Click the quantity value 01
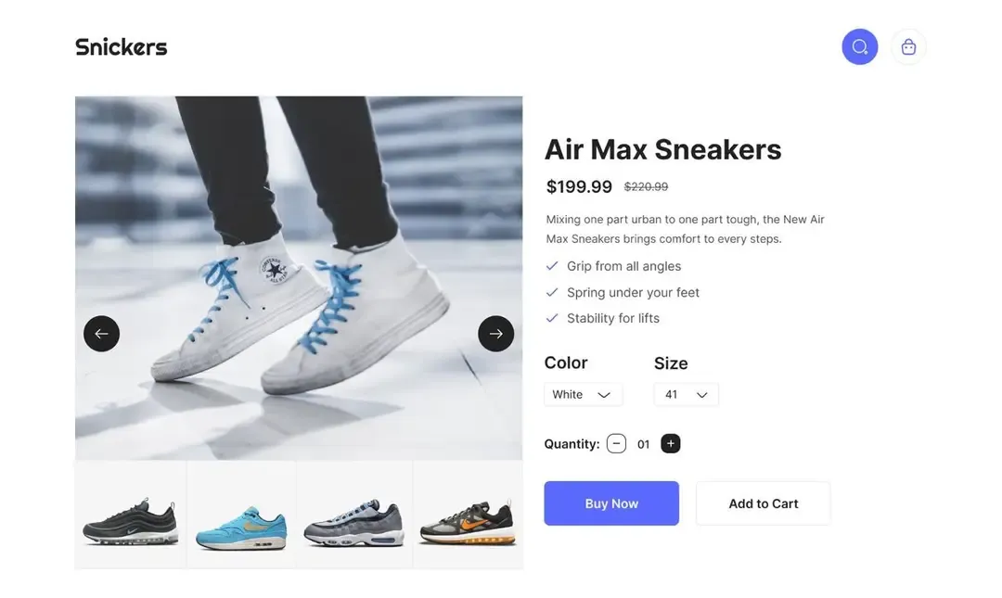1002x598 pixels. click(643, 445)
